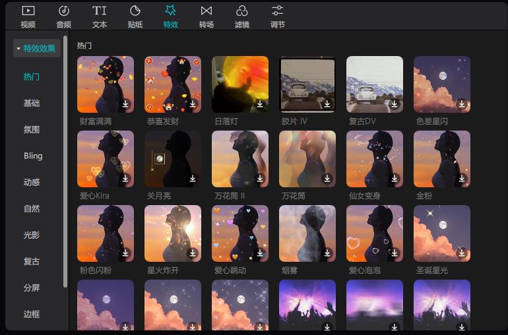Select the 特效 (Effects) tab

click(x=171, y=17)
